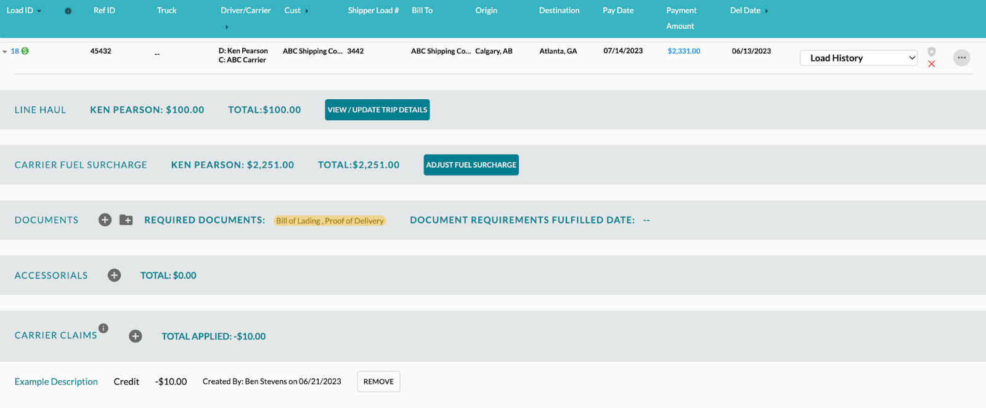986x408 pixels.
Task: Click the Adjust Fuel Surcharge button
Action: (x=471, y=165)
